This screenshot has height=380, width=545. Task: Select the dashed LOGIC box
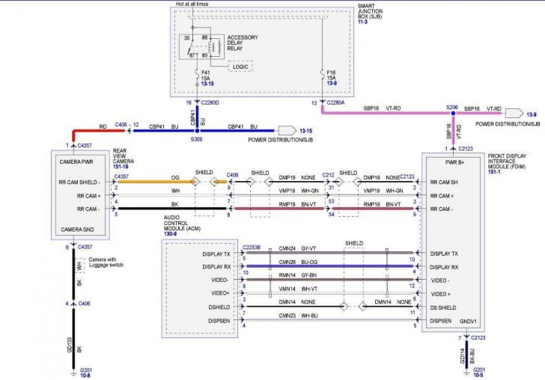(x=240, y=67)
